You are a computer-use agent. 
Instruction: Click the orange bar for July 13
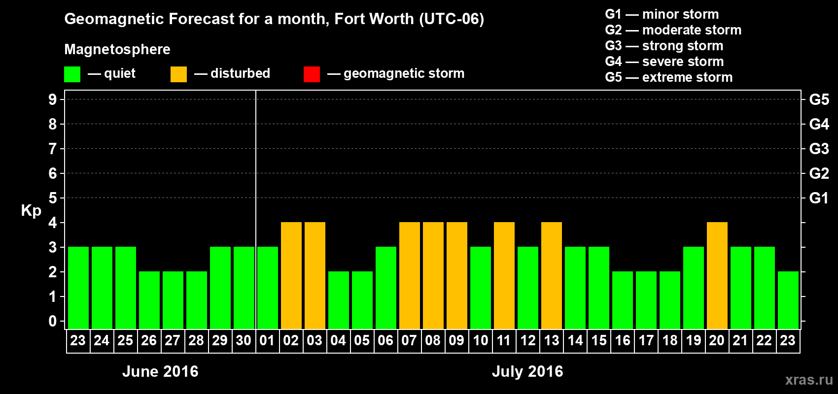pos(552,275)
